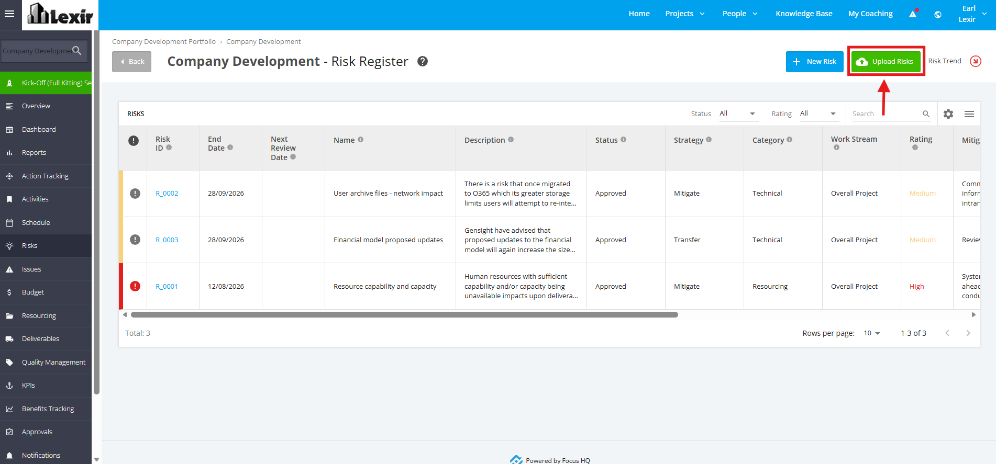996x464 pixels.
Task: Click the sidebar vertical scrollbar
Action: 96,212
